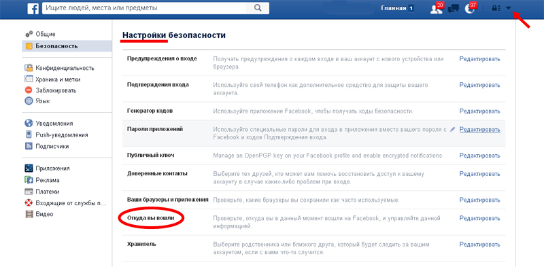Edit Генератор кодов setting
544x267 pixels.
[480, 111]
